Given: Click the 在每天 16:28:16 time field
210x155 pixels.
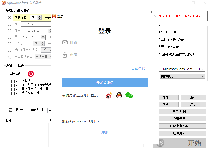Looking at the screenshot, I should click(39, 31).
